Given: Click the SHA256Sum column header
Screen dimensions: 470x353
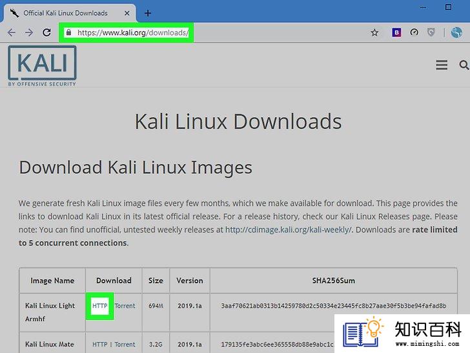Looking at the screenshot, I should 334,281.
